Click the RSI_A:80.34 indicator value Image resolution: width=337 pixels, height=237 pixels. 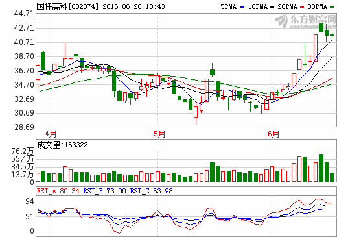(58, 191)
